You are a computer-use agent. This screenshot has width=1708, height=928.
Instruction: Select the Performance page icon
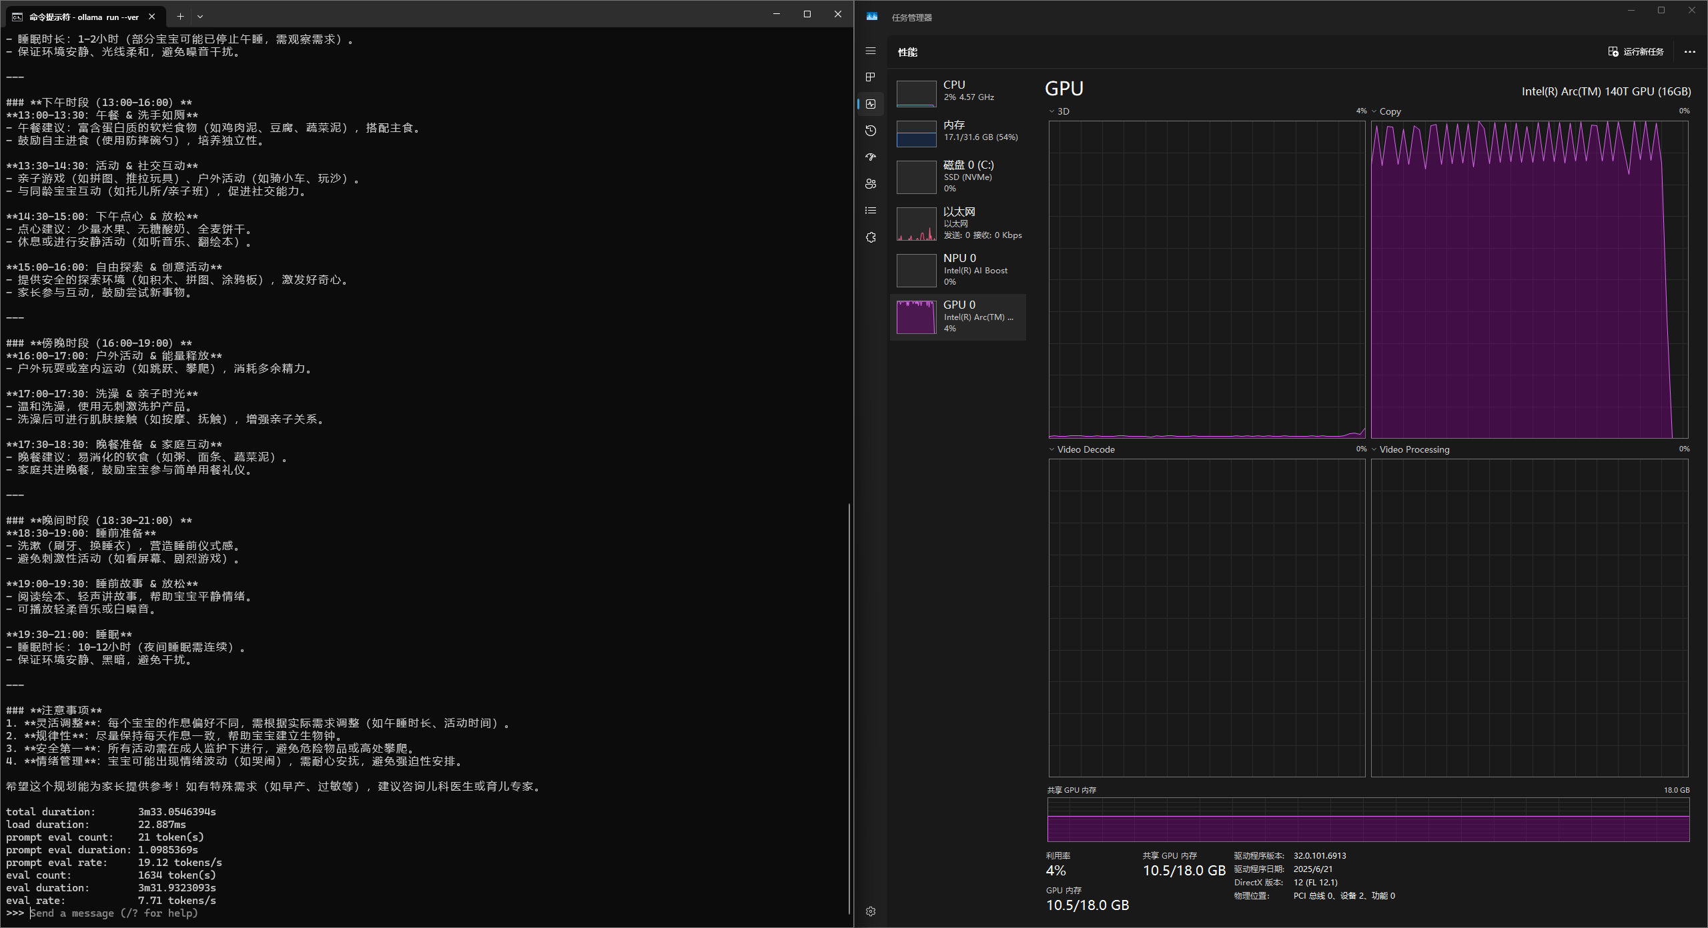870,104
